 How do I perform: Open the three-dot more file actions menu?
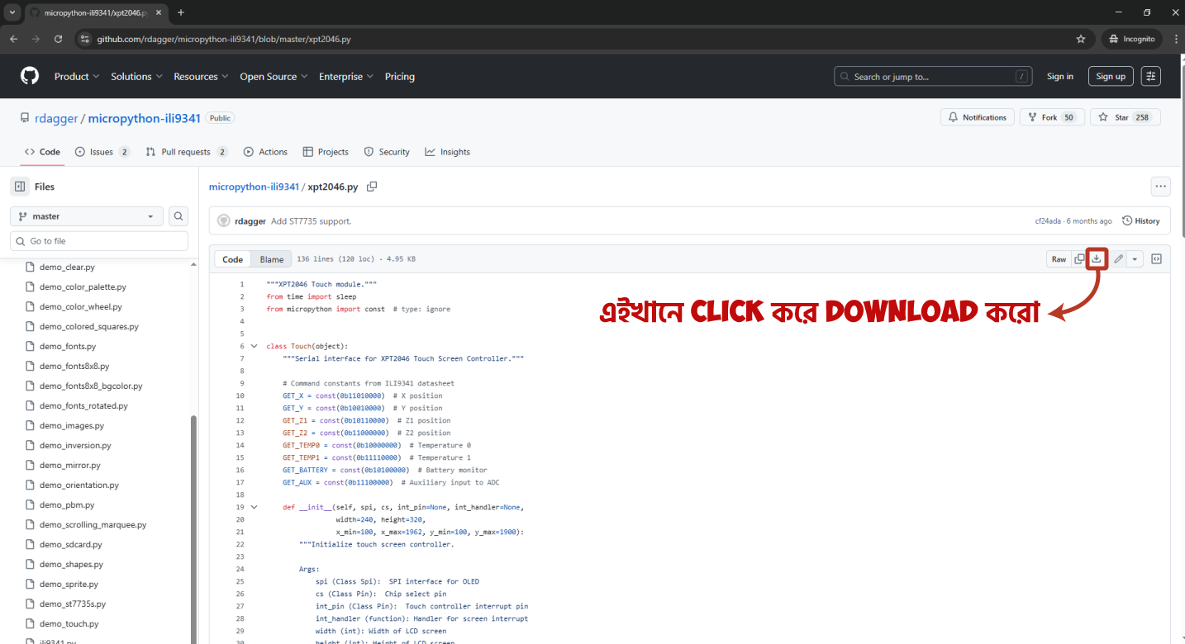click(x=1161, y=187)
